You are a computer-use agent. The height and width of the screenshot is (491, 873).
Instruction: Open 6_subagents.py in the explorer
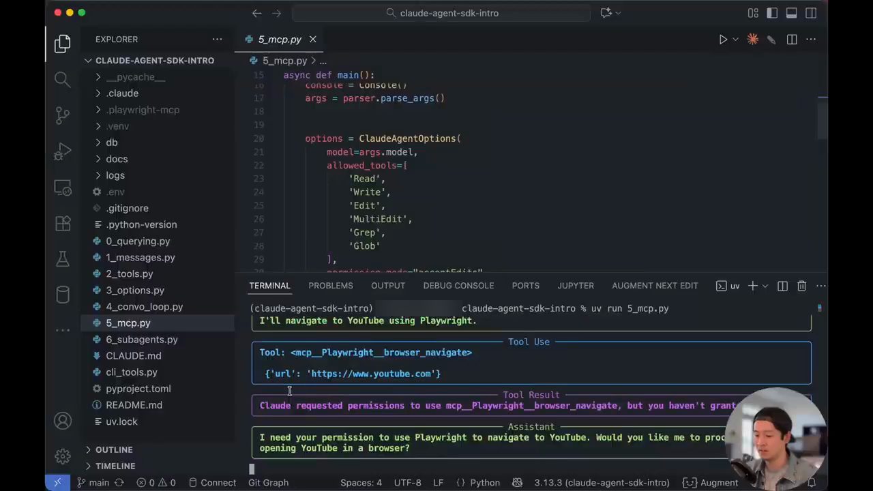click(141, 340)
